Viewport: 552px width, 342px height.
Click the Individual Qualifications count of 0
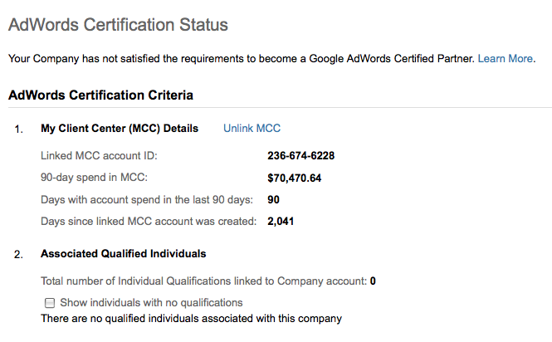point(373,281)
